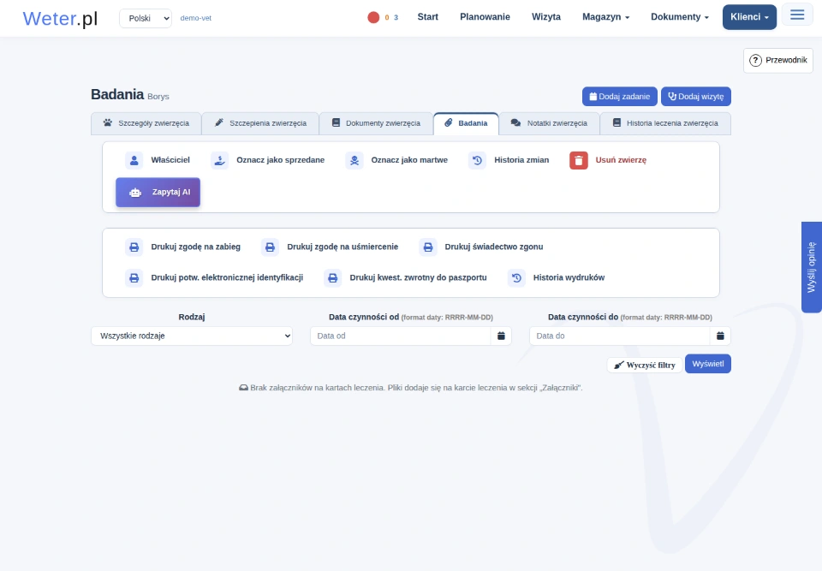Click the Usuń zwierzę text
This screenshot has height=571, width=822.
pos(621,160)
